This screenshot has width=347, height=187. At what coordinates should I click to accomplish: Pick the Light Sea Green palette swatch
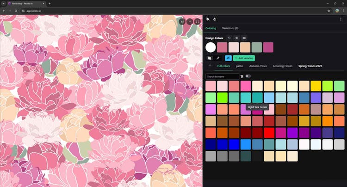pos(257,98)
